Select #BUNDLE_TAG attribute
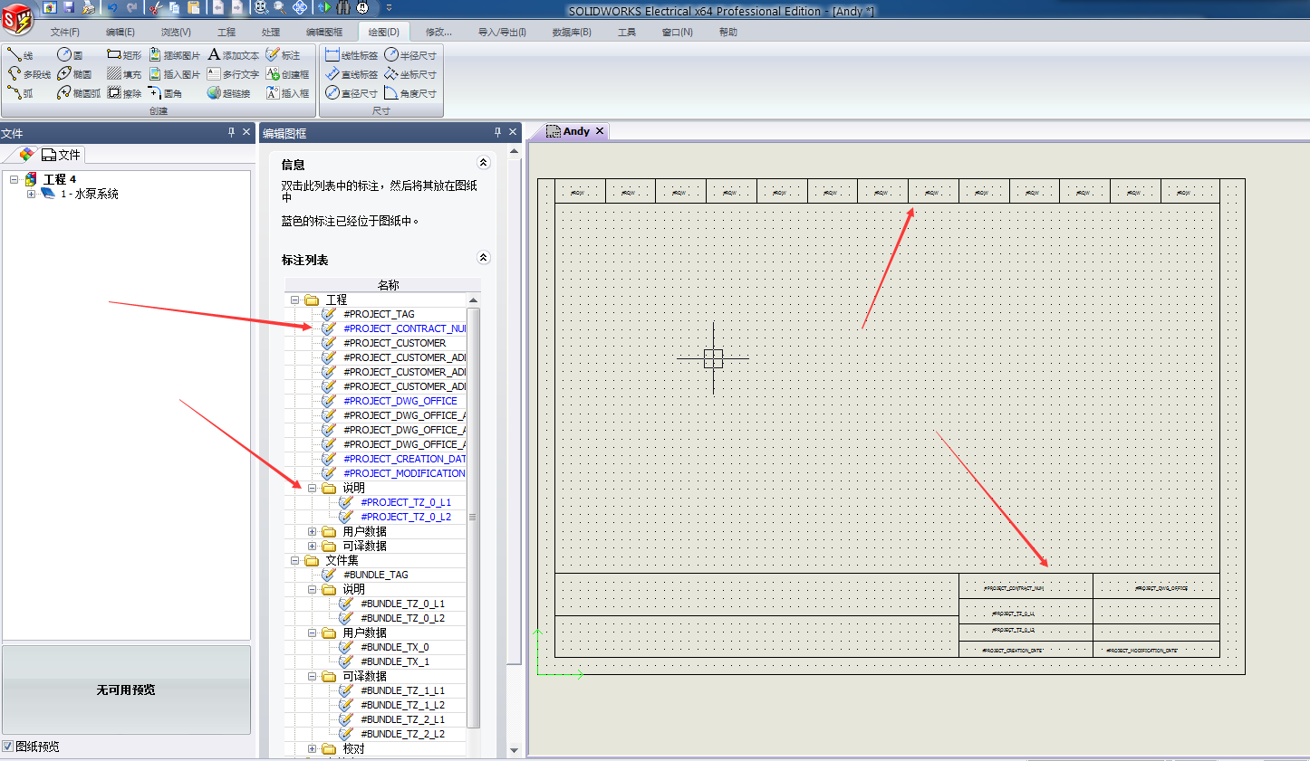 [375, 575]
